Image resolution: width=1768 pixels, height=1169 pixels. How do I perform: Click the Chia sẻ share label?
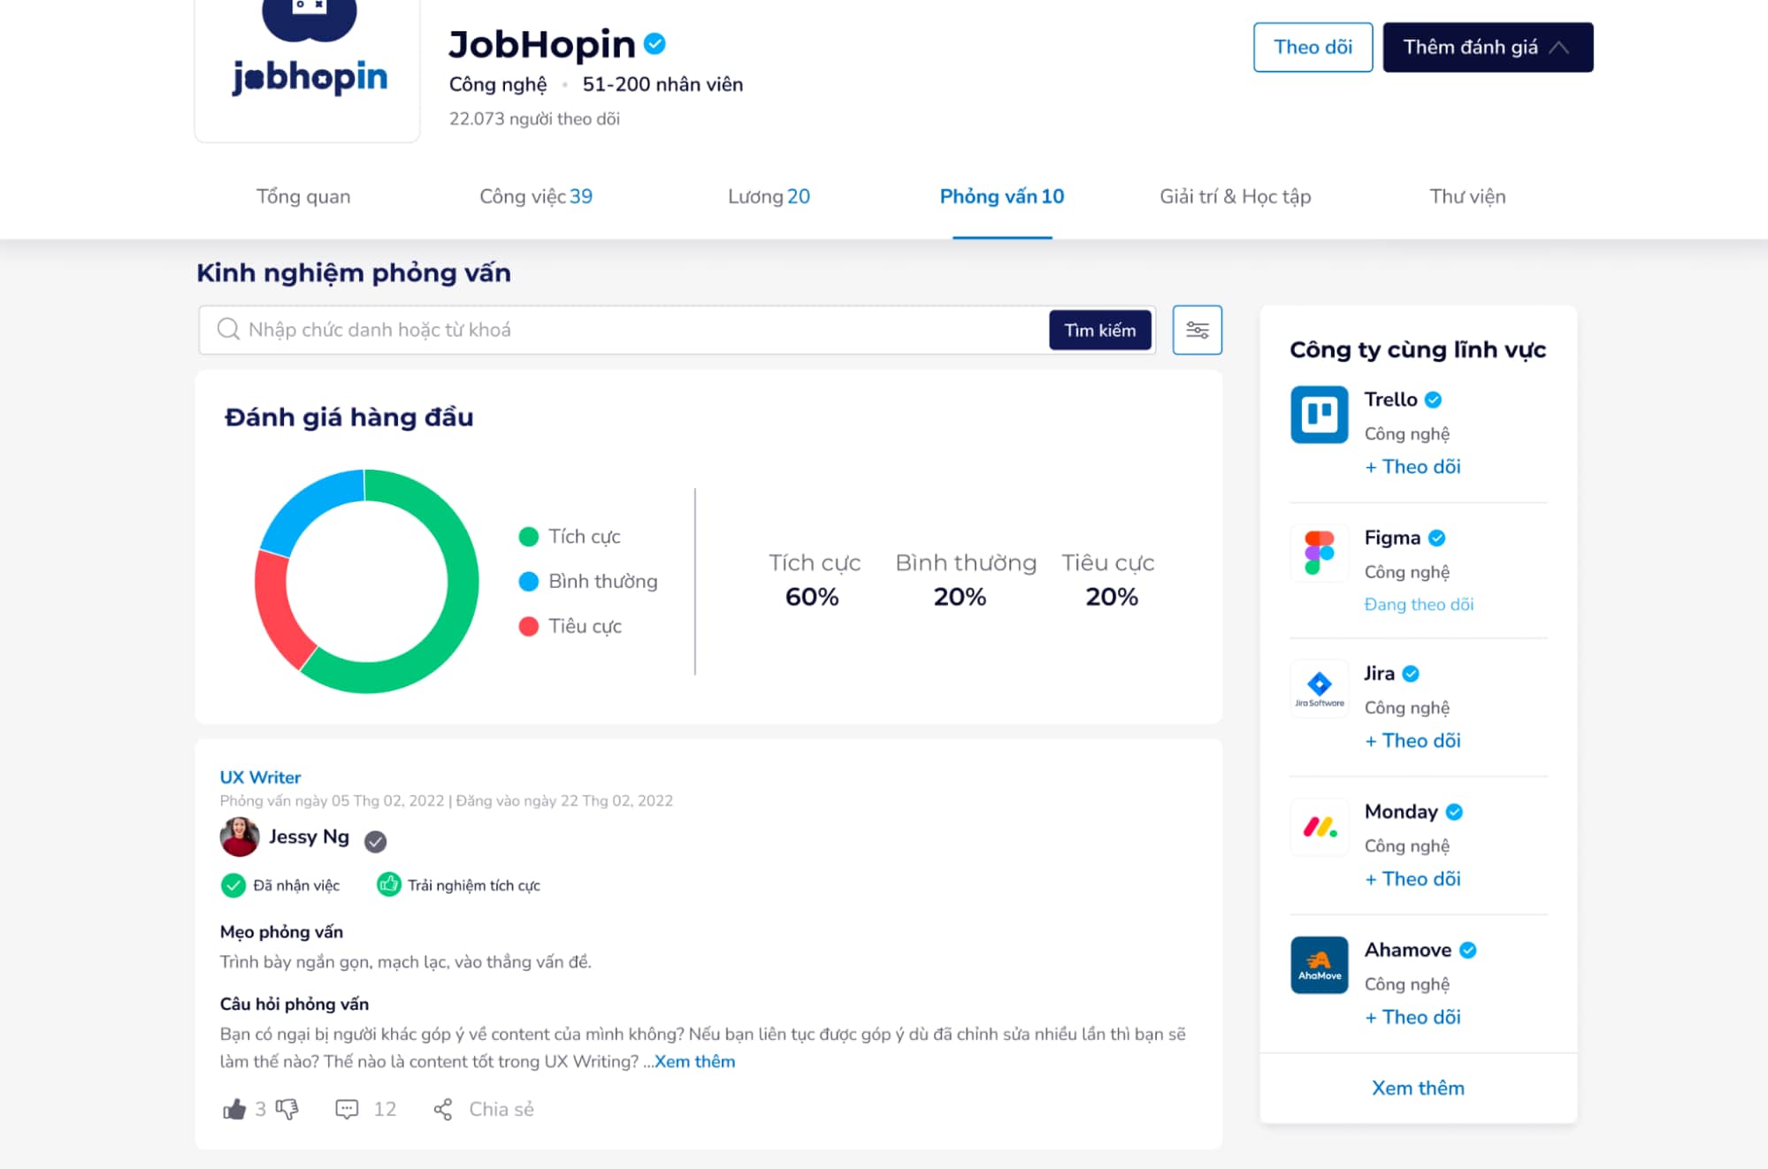tap(501, 1109)
